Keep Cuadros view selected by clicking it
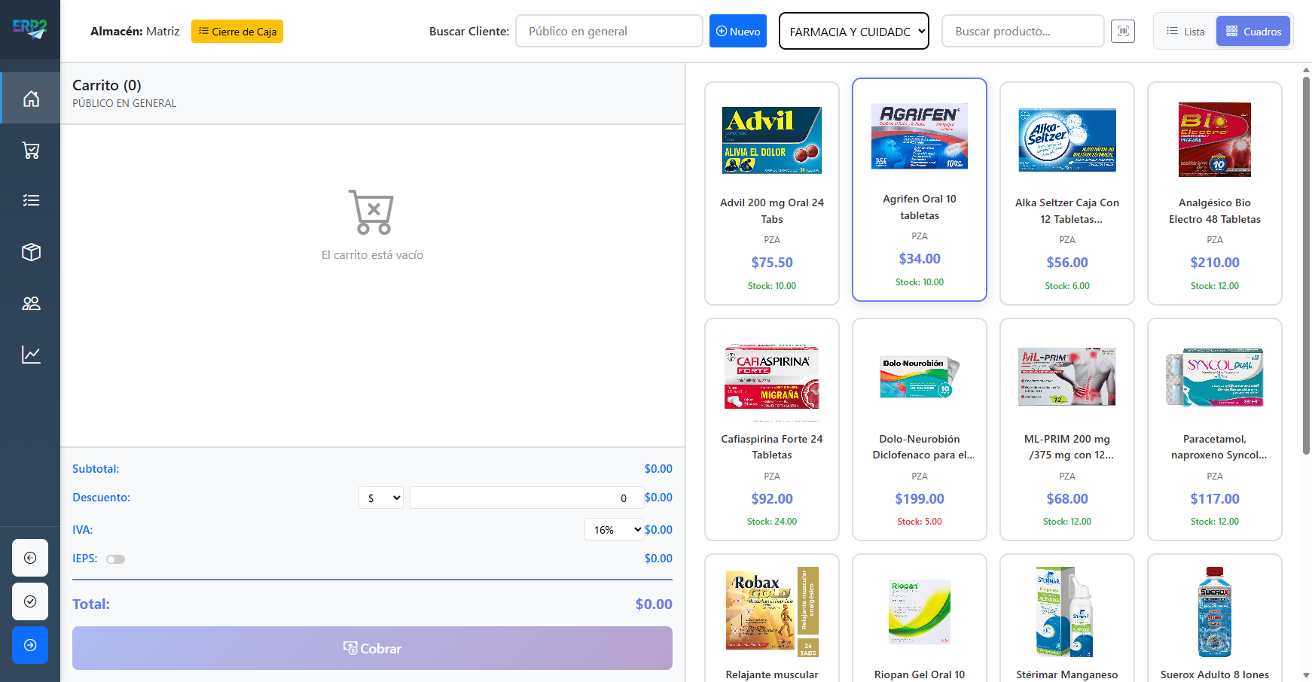 1253,31
